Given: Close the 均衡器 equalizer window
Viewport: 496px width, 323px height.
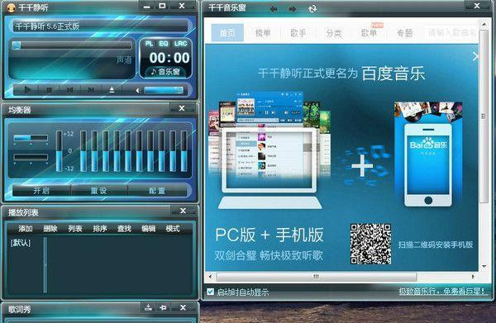Looking at the screenshot, I should 182,108.
